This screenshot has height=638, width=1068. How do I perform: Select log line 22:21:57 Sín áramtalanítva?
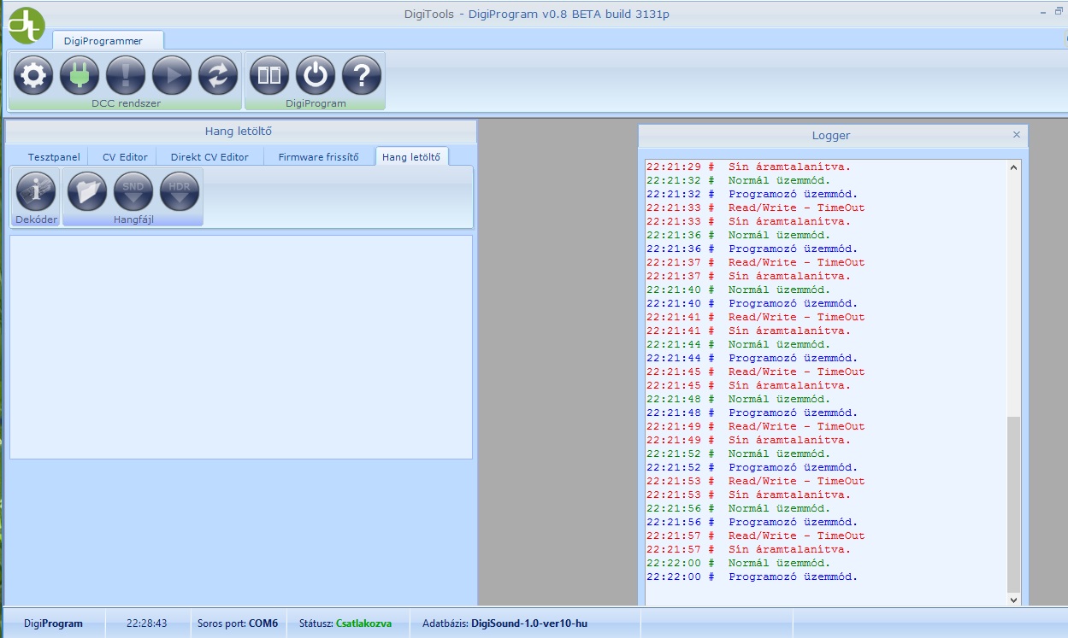748,549
